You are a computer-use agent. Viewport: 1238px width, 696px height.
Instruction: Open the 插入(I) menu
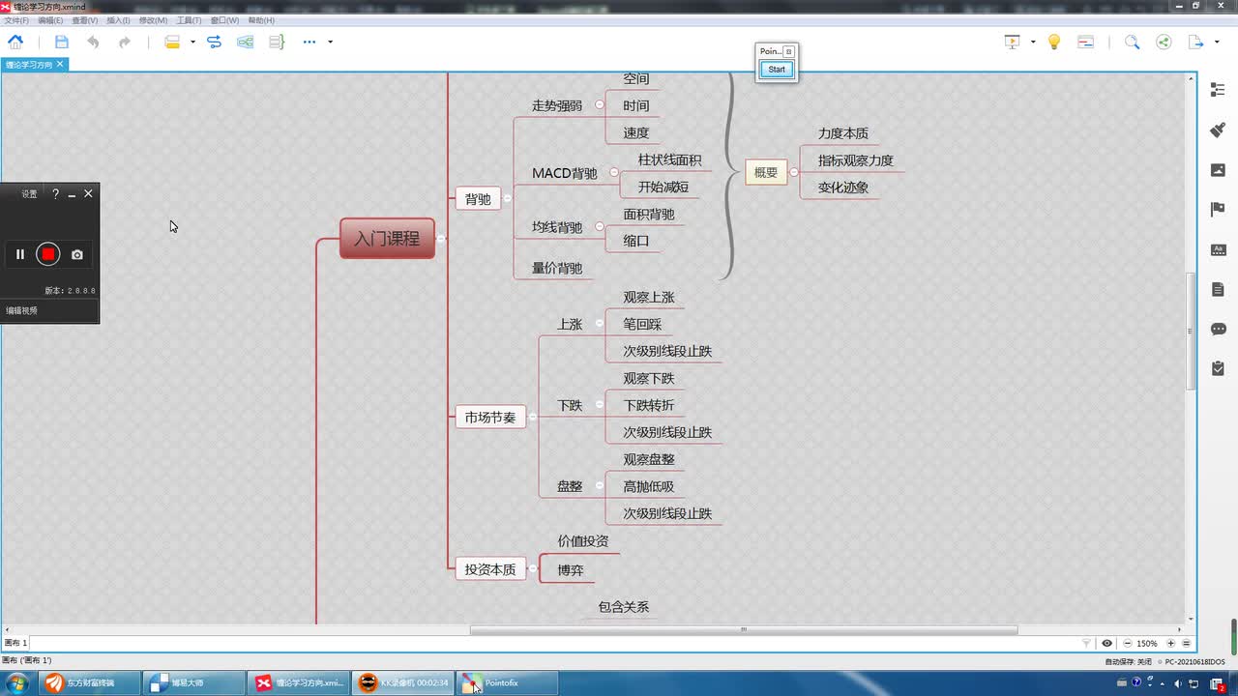pyautogui.click(x=118, y=20)
